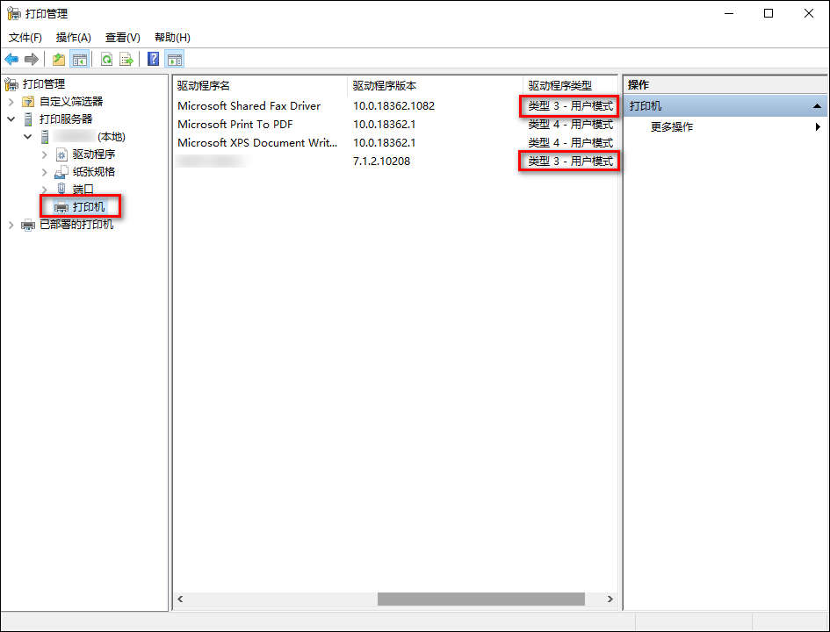The width and height of the screenshot is (830, 632).
Task: Select 已部署的打印机 label in tree
Action: click(x=76, y=225)
